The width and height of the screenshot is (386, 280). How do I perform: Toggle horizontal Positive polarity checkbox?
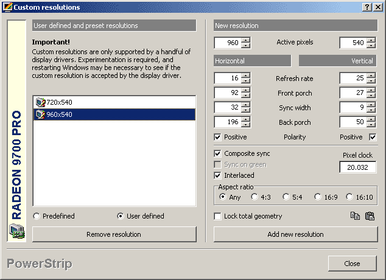217,137
